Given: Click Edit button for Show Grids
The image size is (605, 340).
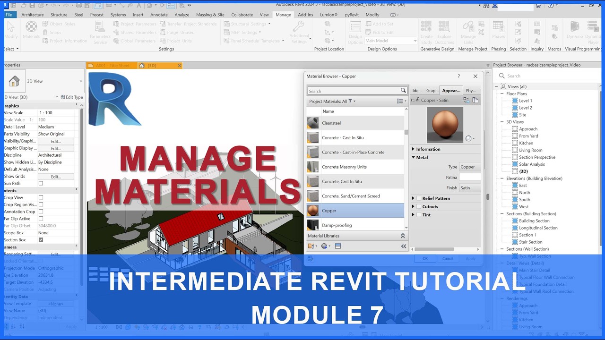Looking at the screenshot, I should point(56,177).
